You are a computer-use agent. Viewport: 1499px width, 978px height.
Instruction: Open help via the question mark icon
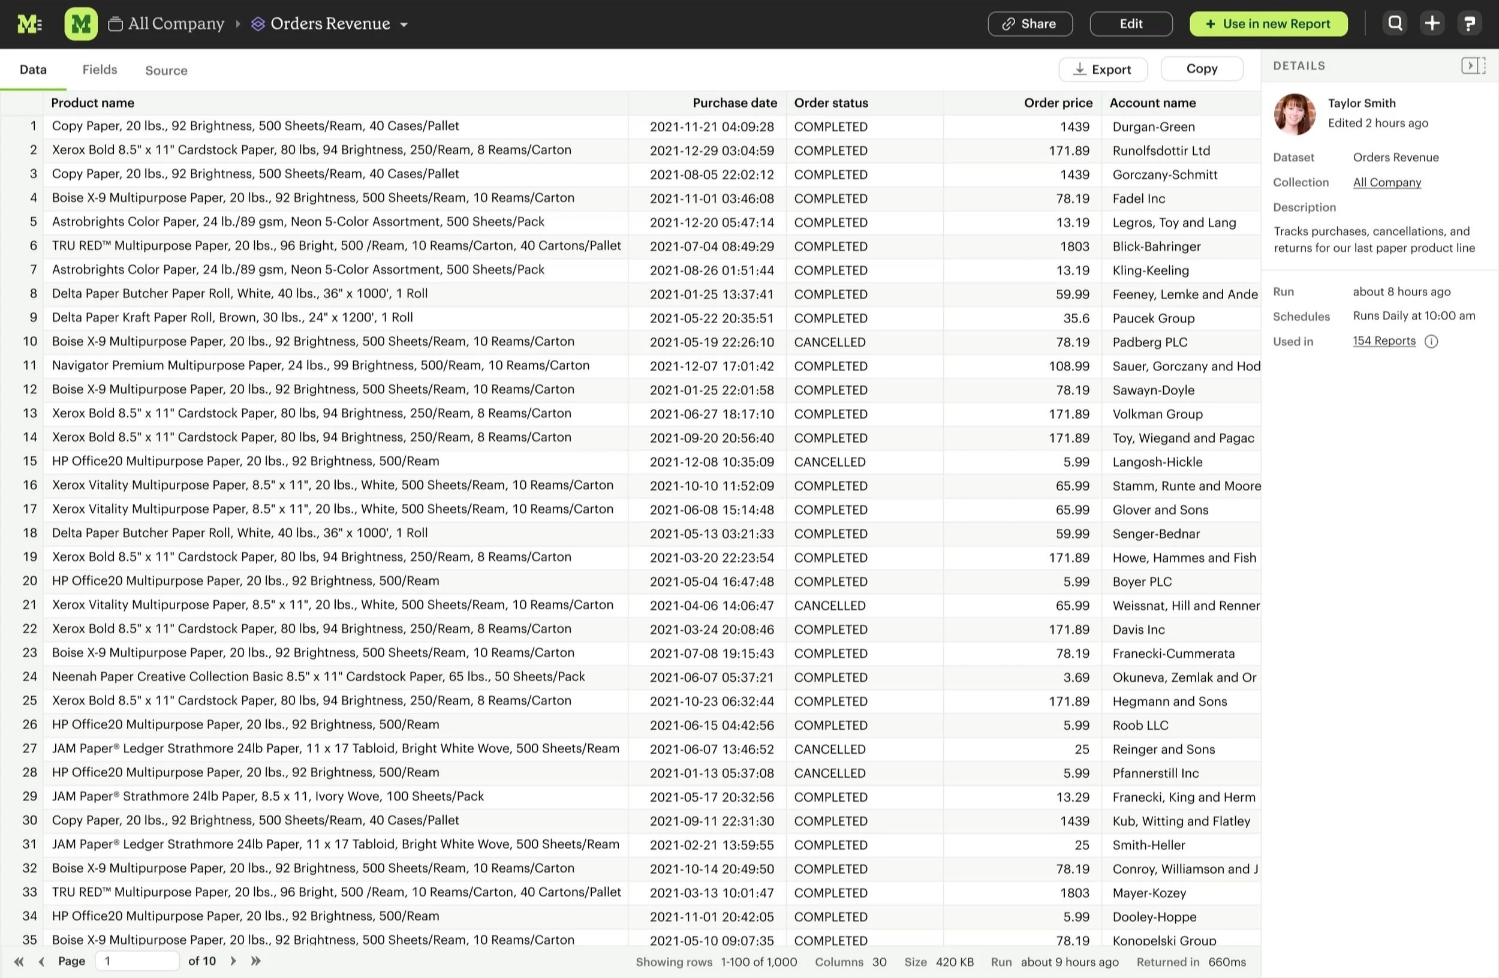[x=1470, y=24]
